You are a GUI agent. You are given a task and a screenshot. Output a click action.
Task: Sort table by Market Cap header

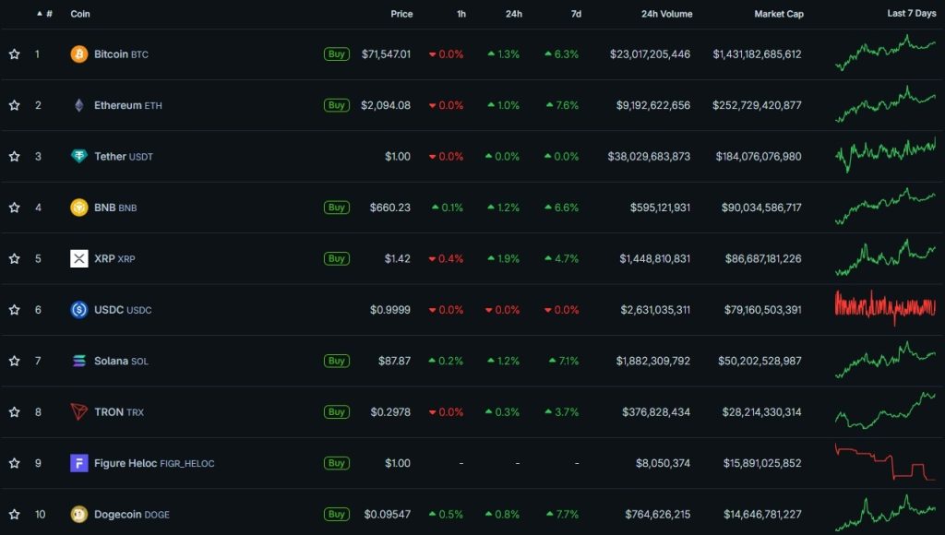tap(778, 15)
